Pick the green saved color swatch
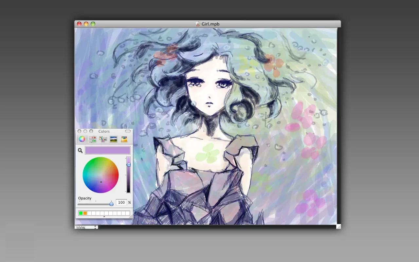Viewport: 419px width, 262px height. (81, 213)
